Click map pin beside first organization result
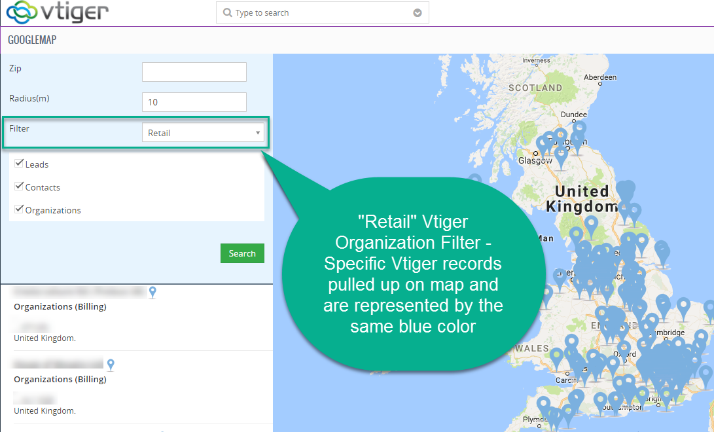The width and height of the screenshot is (714, 432). (x=152, y=292)
